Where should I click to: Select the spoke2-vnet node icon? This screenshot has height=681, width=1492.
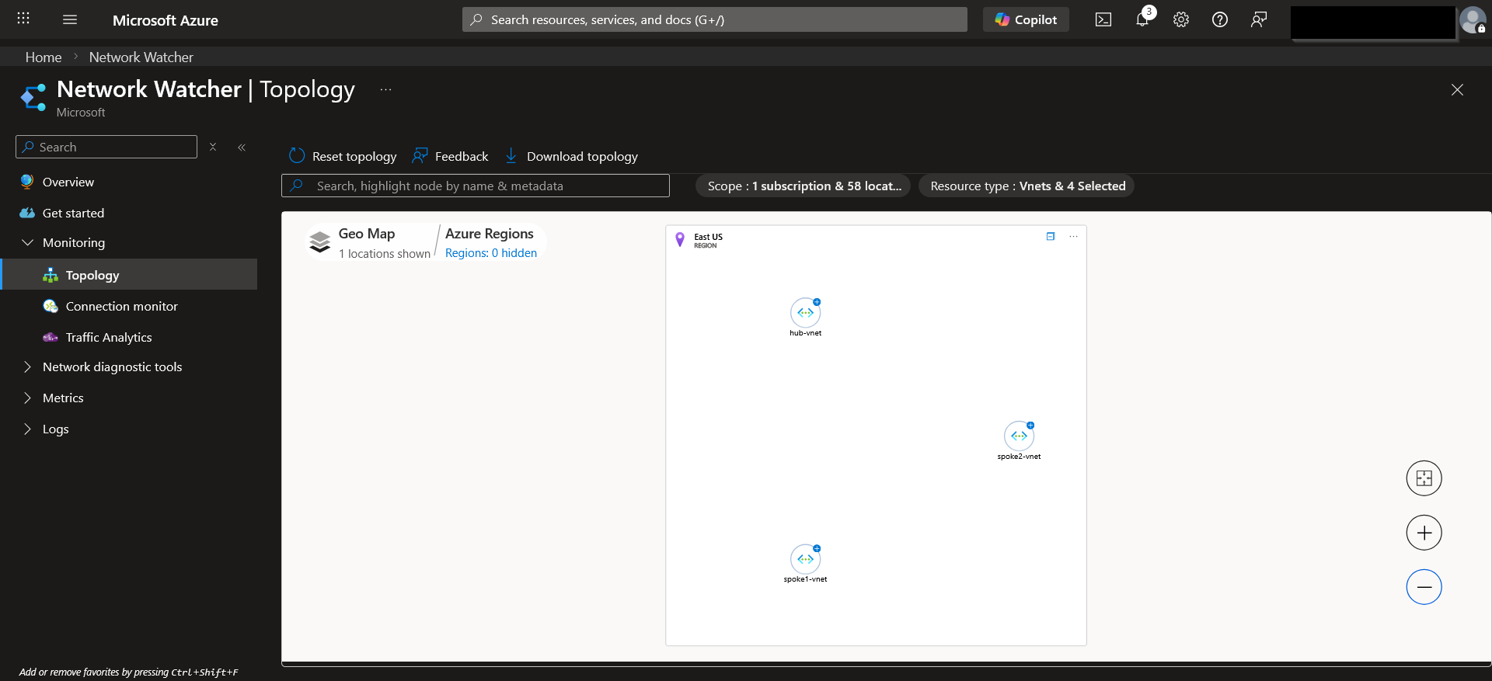click(x=1019, y=436)
